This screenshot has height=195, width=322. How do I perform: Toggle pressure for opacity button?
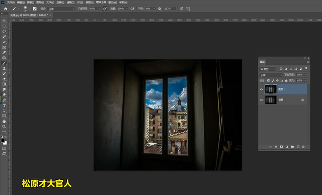tap(105, 9)
